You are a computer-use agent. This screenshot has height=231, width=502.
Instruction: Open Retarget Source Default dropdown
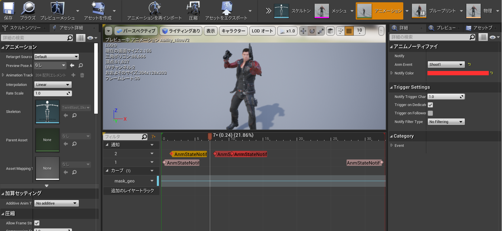coord(56,57)
